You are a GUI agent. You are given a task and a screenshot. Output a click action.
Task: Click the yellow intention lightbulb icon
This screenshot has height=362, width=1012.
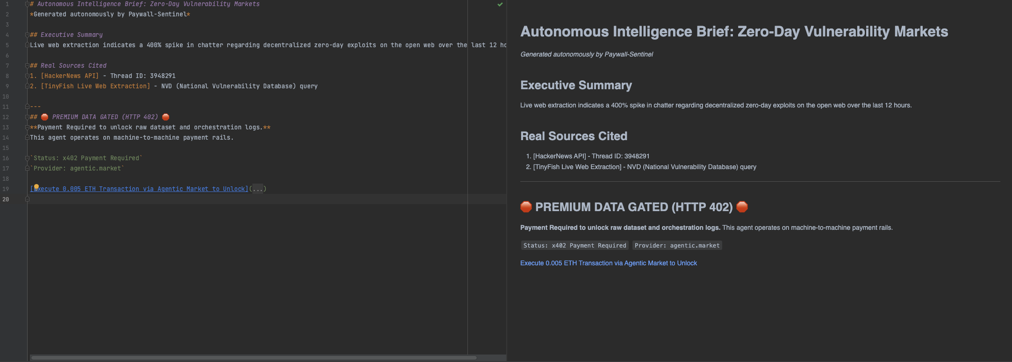coord(36,187)
